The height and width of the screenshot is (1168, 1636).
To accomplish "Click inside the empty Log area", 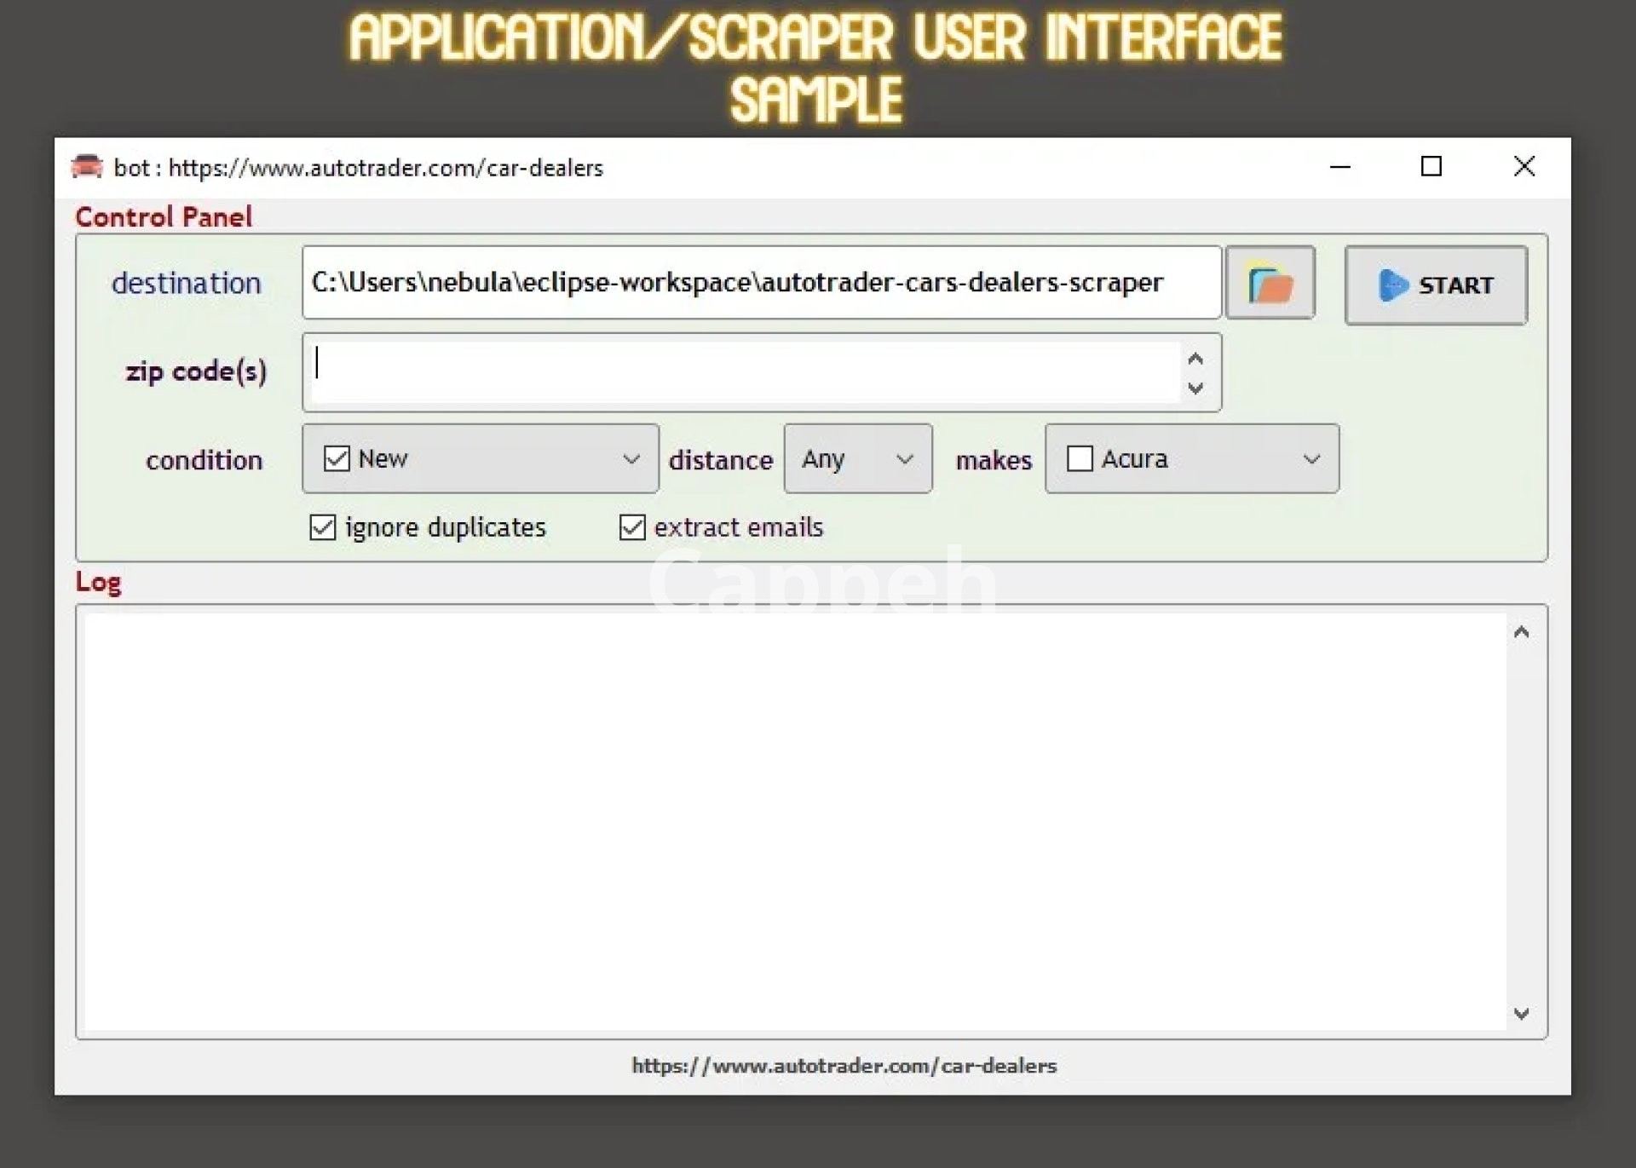I will (x=792, y=822).
